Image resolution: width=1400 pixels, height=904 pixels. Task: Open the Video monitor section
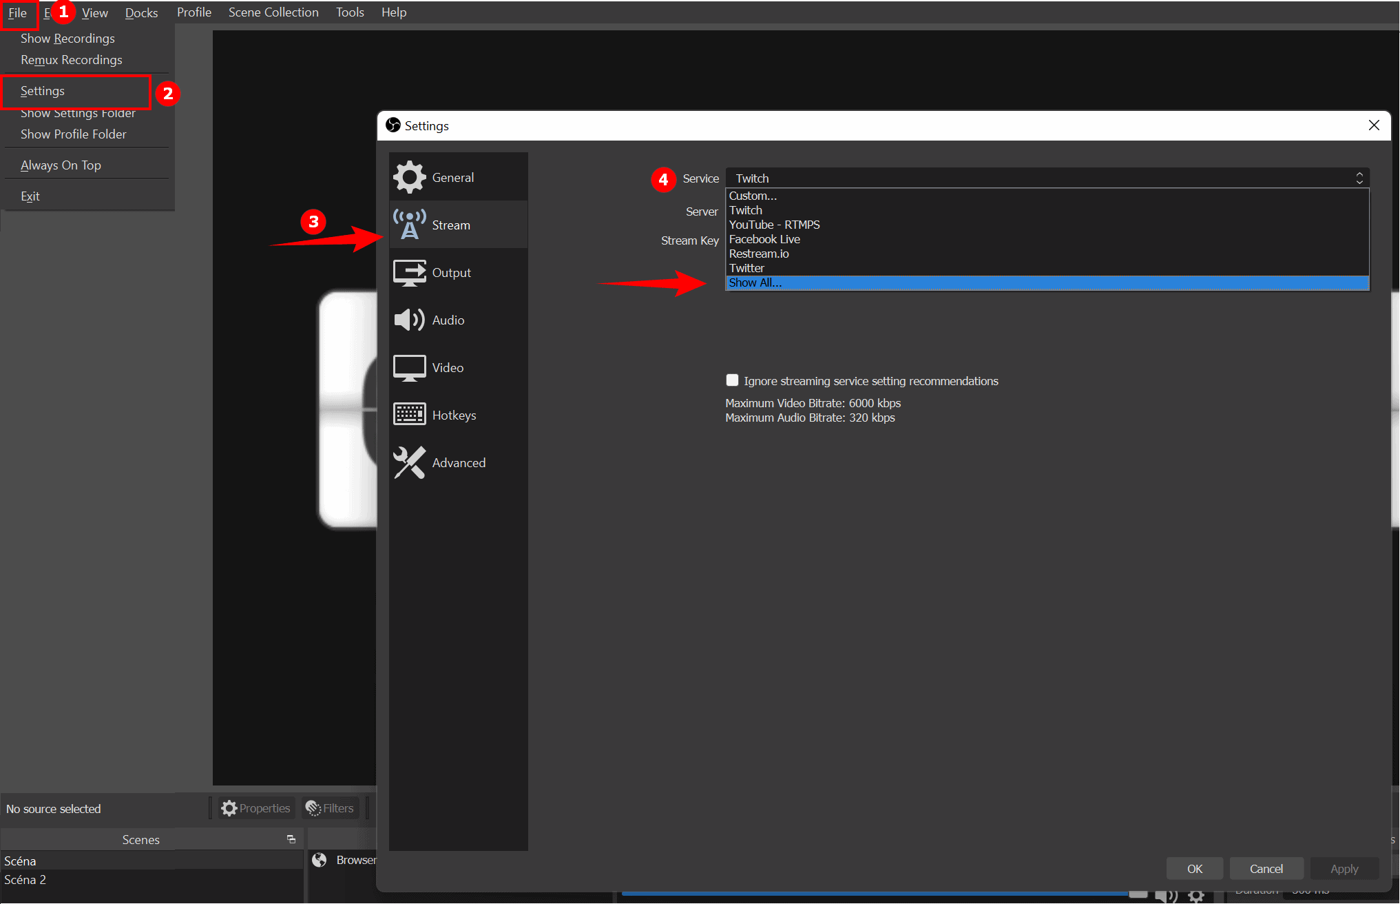tap(458, 367)
